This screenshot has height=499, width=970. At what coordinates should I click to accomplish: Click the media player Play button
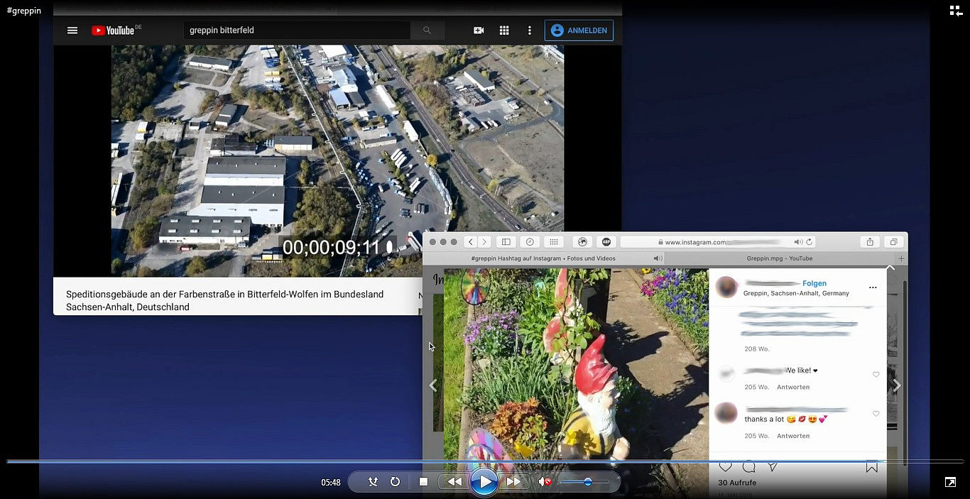pos(485,482)
